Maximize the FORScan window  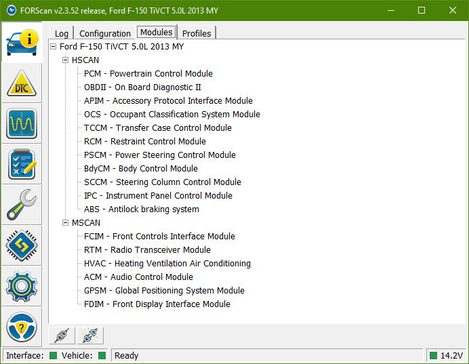tap(422, 10)
